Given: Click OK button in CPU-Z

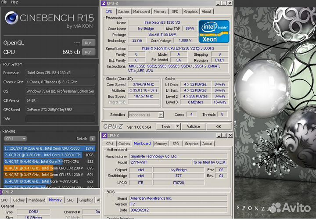Looking at the screenshot, I should pyautogui.click(x=219, y=127).
